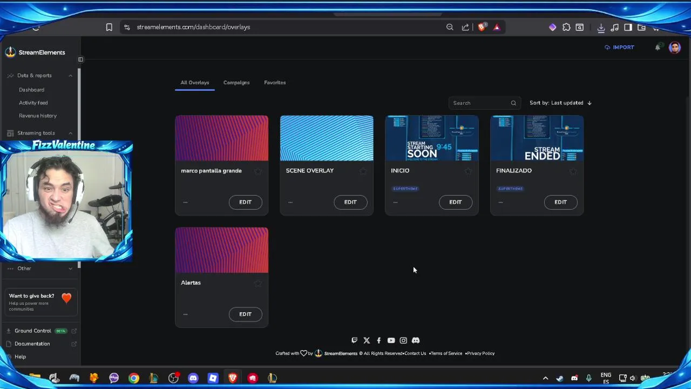Favorite the marco pantalla grande overlay
This screenshot has height=389, width=691.
[x=258, y=171]
